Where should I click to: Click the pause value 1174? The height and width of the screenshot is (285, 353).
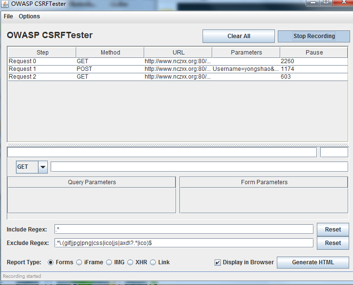point(314,69)
